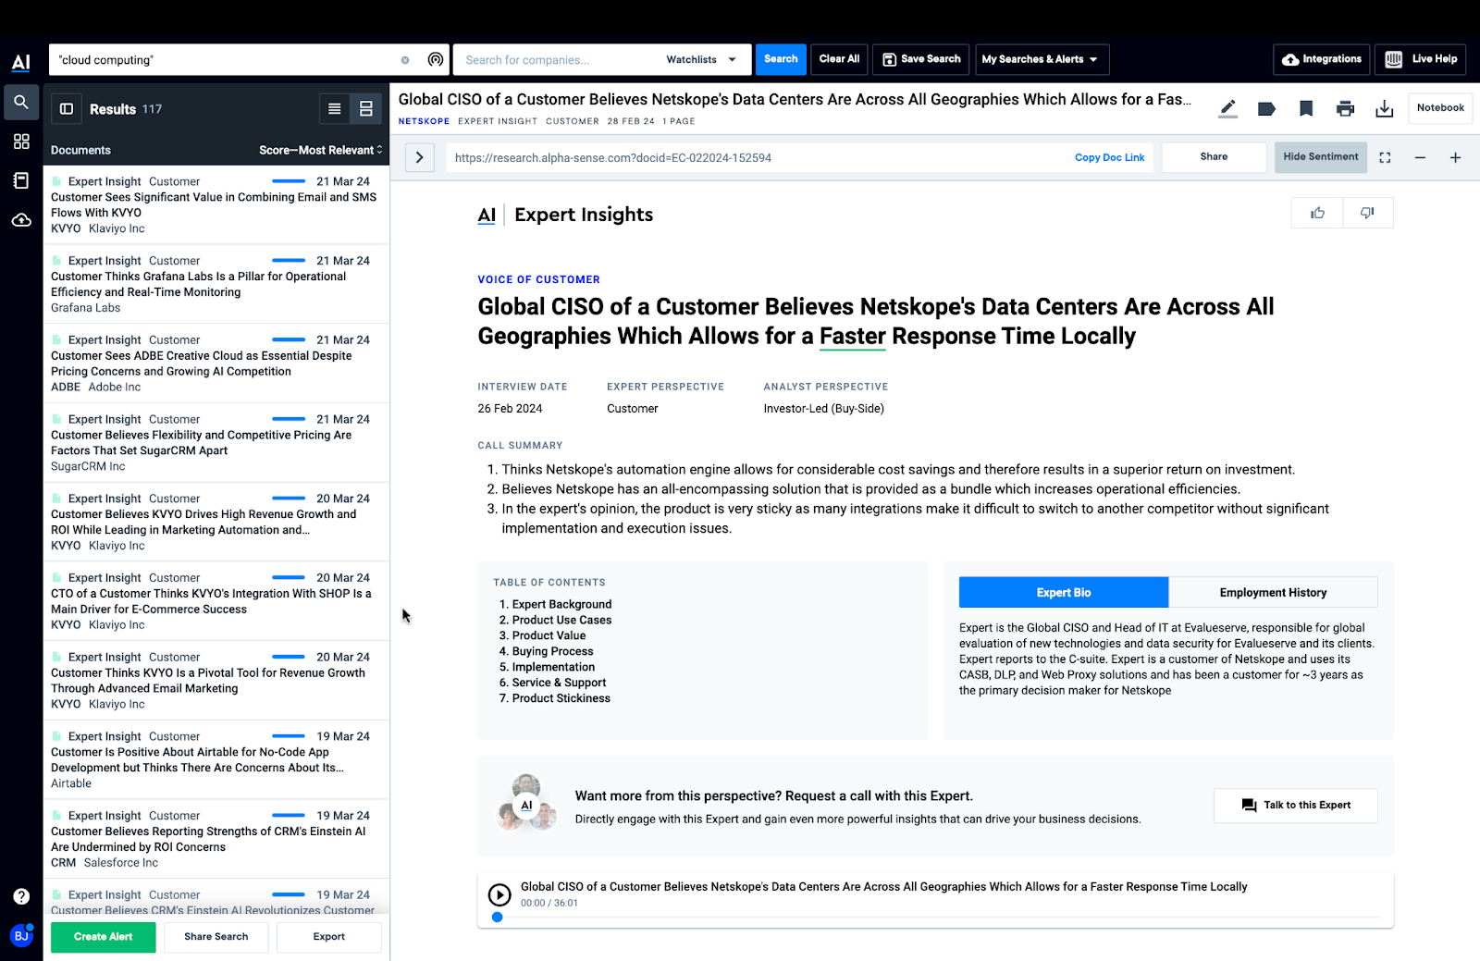Viewport: 1480px width, 961px height.
Task: Jump to Implementation section
Action: [553, 667]
